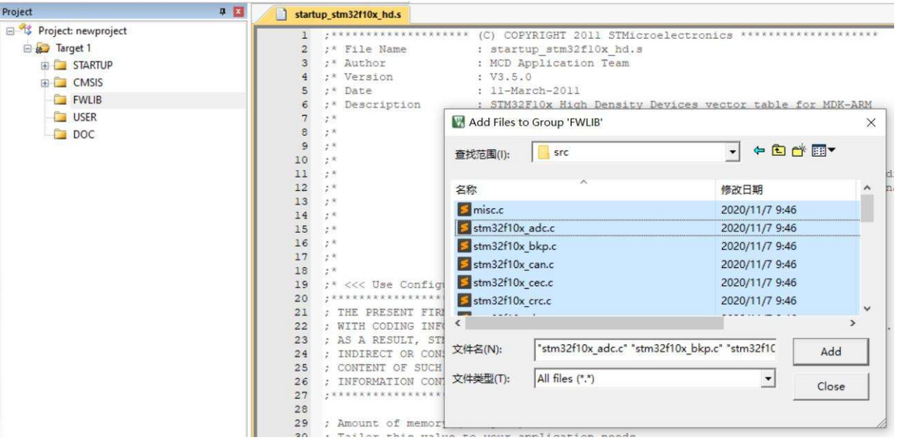Select the Project: newproject label
897x439 pixels.
pyautogui.click(x=82, y=31)
